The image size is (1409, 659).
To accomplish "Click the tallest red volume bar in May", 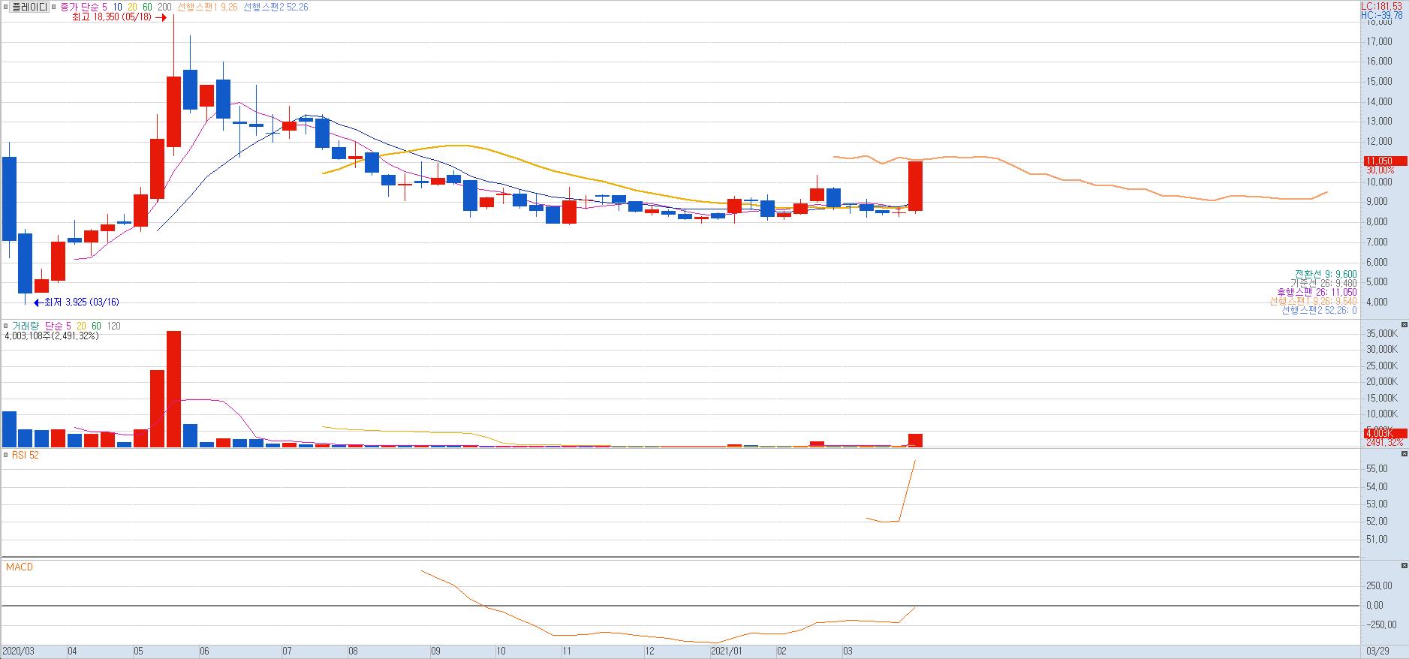I will coord(173,389).
